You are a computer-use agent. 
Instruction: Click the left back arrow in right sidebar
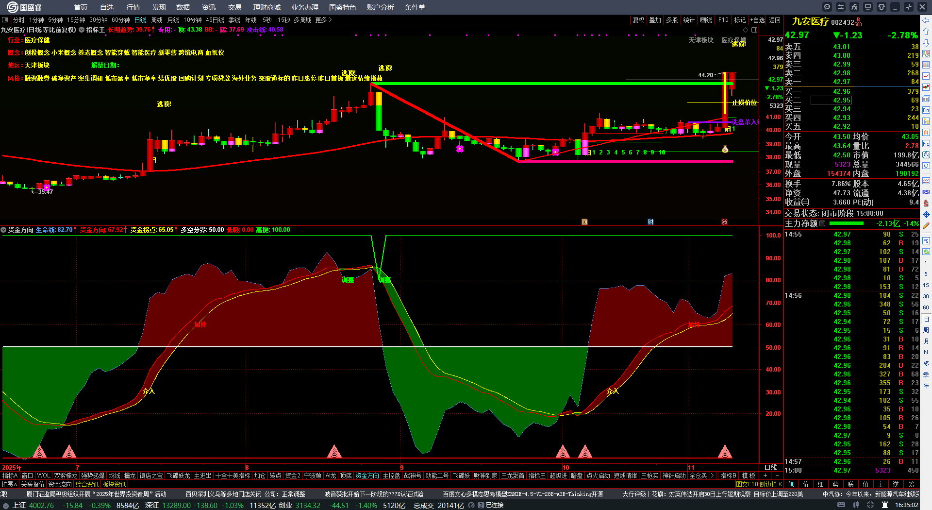click(x=926, y=20)
